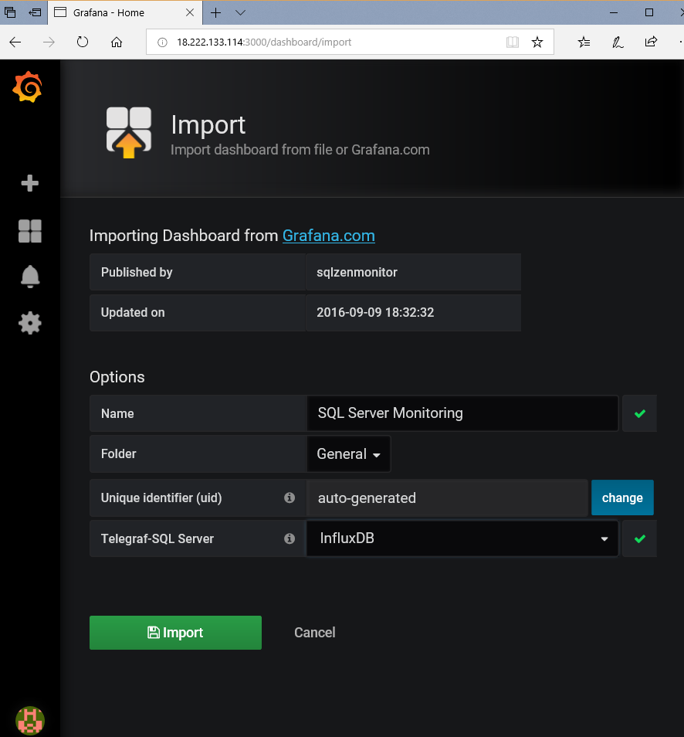Screen dimensions: 684x737
Task: Open the Configuration gear icon in sidebar
Action: pos(29,324)
